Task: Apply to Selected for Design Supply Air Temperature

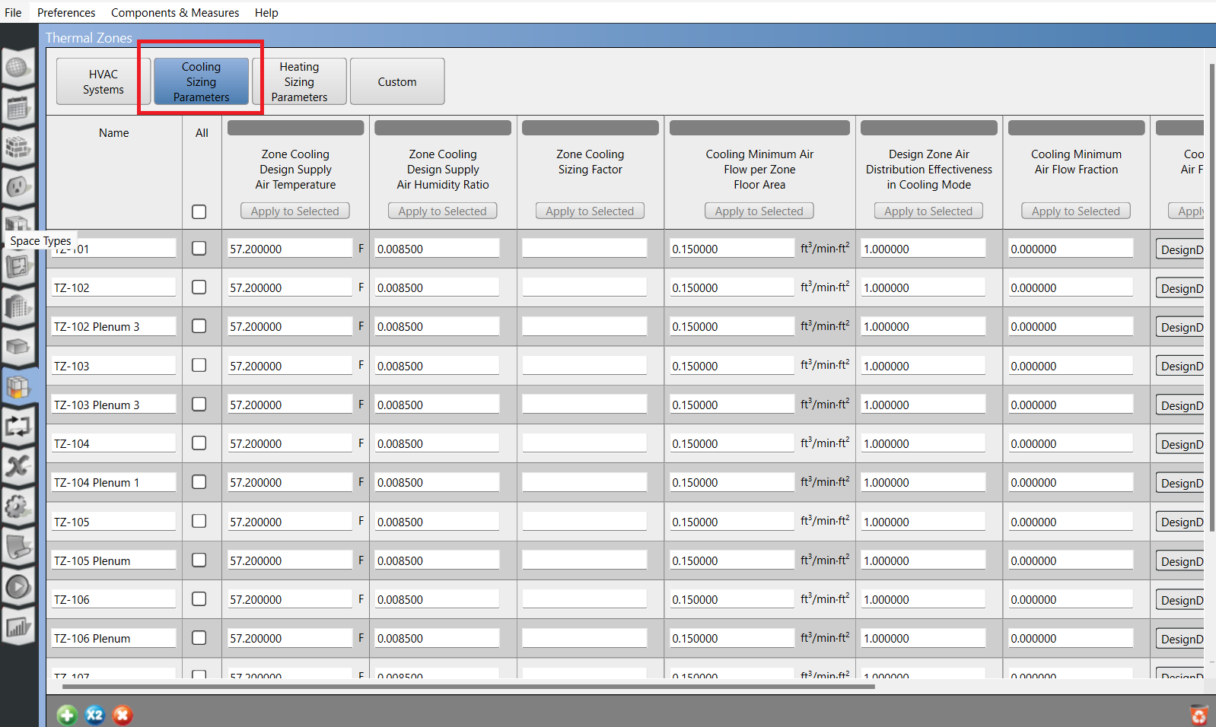Action: click(x=295, y=211)
